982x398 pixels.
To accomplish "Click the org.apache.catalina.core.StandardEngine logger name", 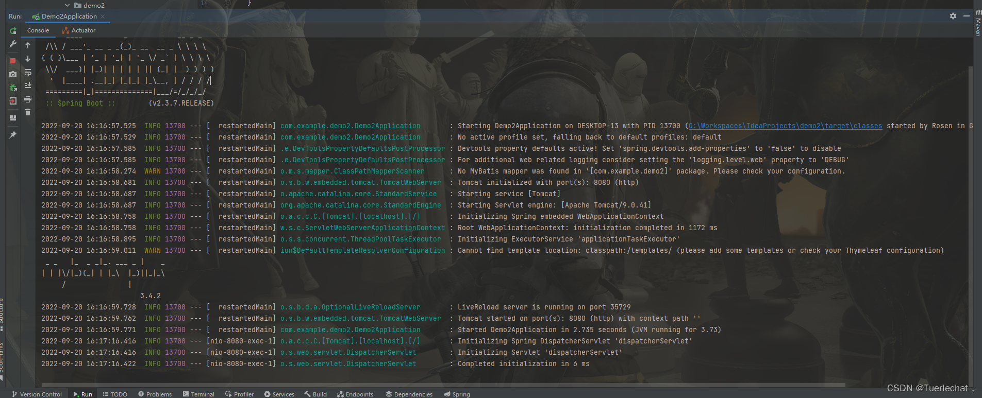I will [361, 205].
